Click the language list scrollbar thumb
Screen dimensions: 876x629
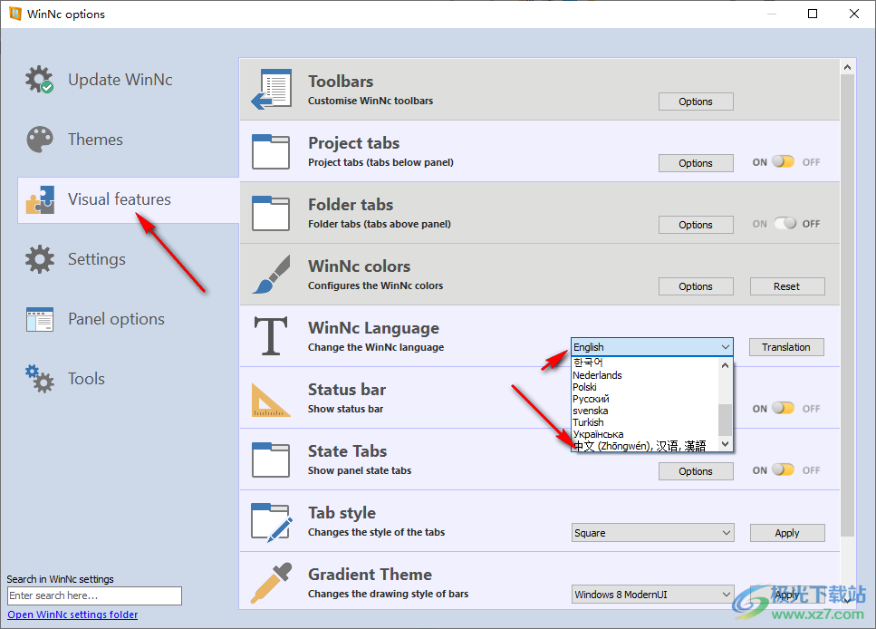pos(725,420)
